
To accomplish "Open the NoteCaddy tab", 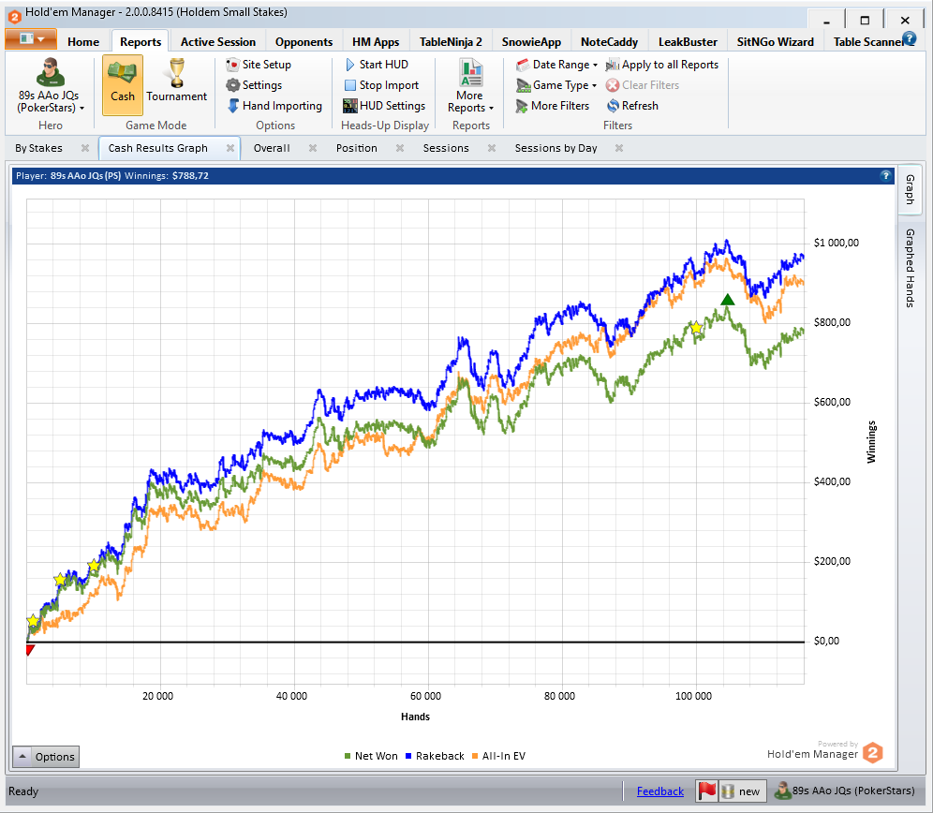I will (609, 41).
